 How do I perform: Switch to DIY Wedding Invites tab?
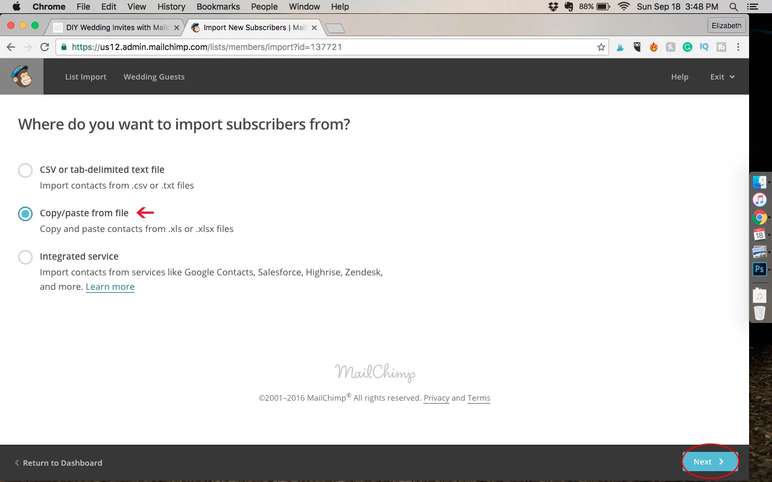tap(113, 28)
